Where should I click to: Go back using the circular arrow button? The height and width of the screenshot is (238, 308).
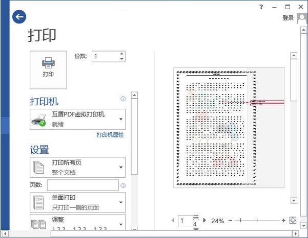pos(19,17)
